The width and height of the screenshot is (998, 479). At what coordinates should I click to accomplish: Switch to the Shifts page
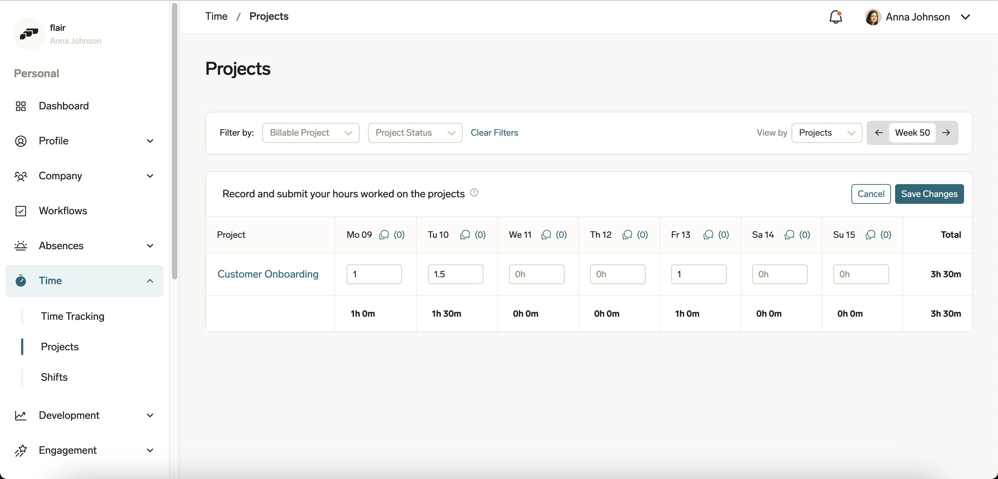[x=54, y=377]
